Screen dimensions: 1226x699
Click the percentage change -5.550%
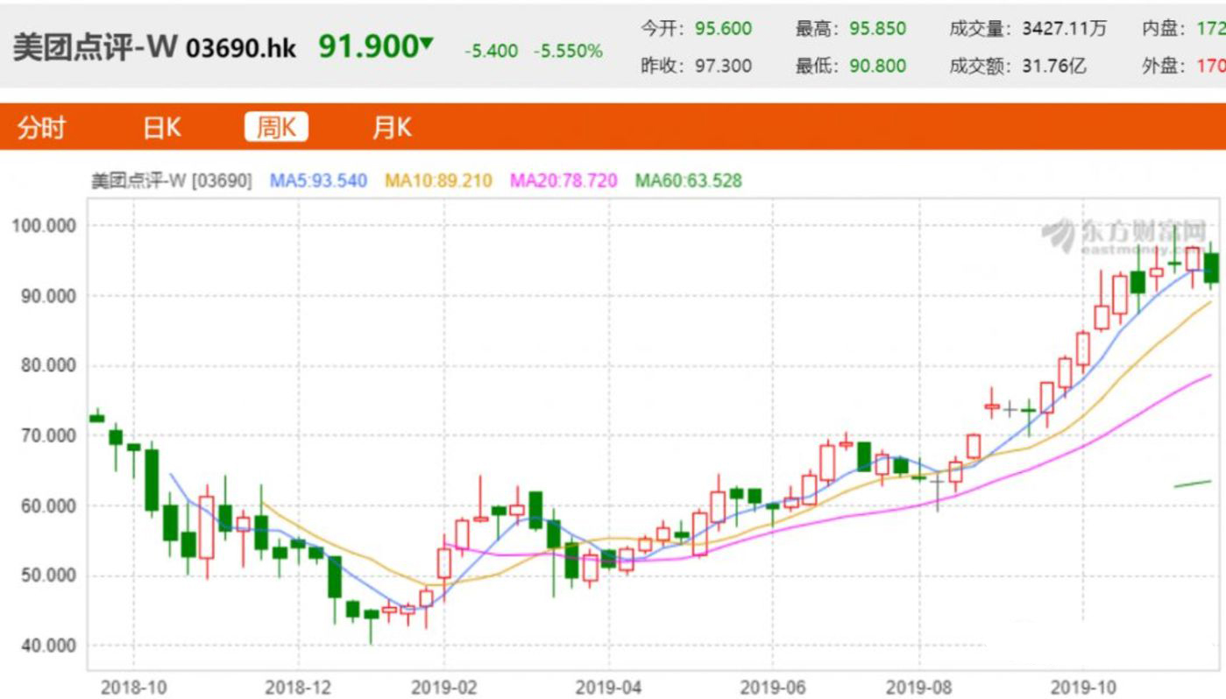point(568,52)
